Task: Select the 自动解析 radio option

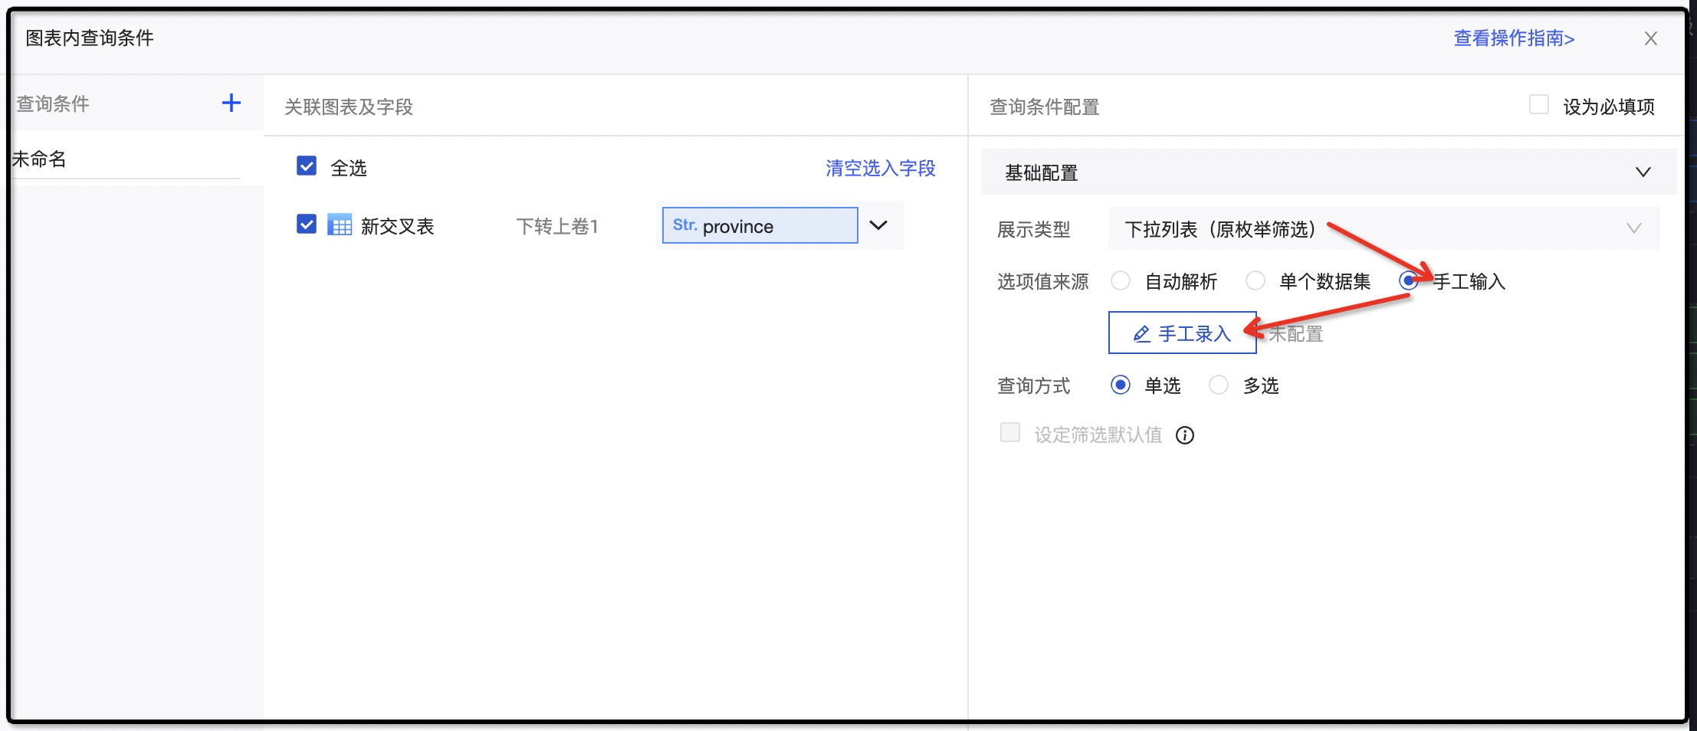Action: 1121,281
